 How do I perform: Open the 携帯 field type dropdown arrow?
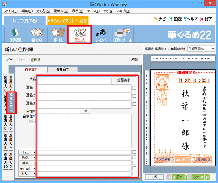click(x=34, y=163)
